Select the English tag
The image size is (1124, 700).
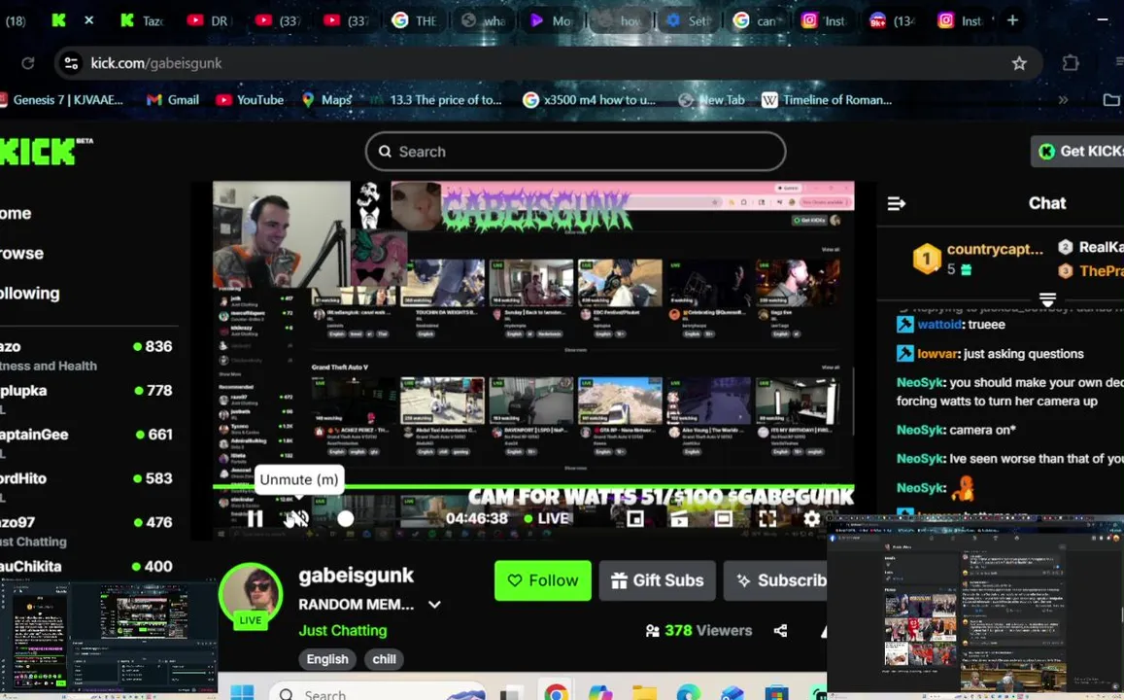point(327,659)
